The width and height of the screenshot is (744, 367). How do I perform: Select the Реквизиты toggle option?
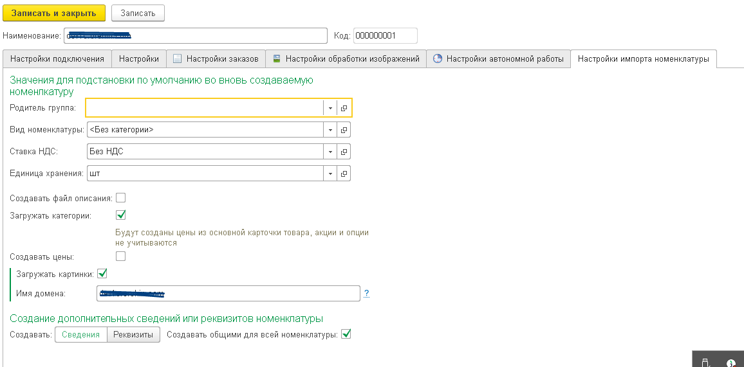point(133,334)
